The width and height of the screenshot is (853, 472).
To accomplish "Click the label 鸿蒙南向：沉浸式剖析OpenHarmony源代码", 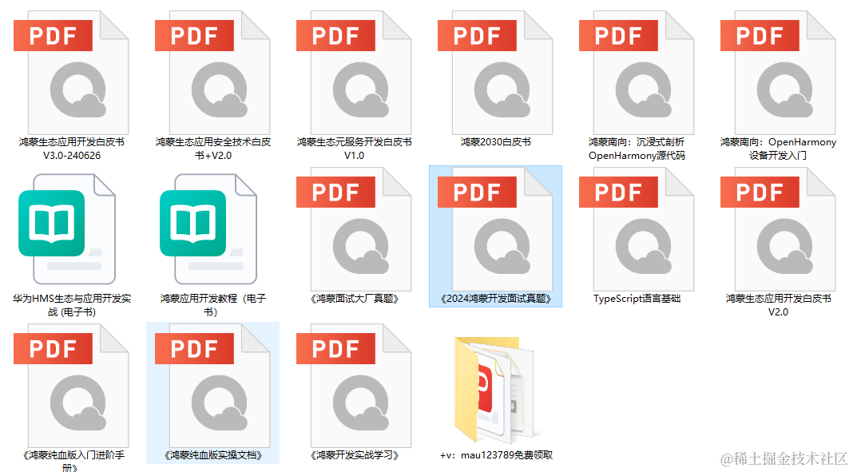I will click(x=637, y=149).
